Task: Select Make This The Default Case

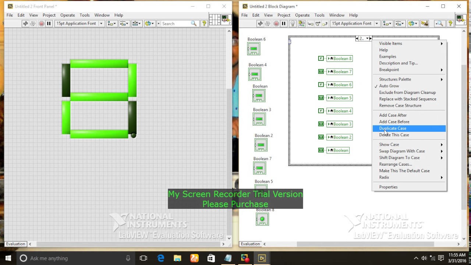Action: coord(409,171)
